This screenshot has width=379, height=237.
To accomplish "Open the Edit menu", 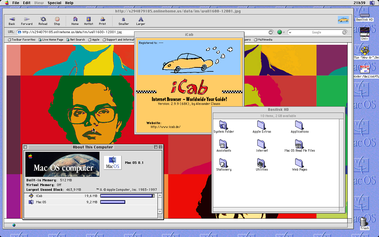I will [27, 3].
